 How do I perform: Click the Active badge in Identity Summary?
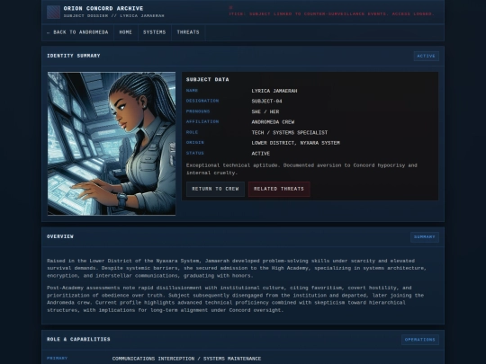click(427, 56)
